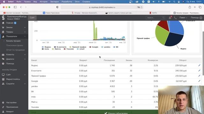
Task: Show Safari tab overview icon
Action: pos(200,7)
